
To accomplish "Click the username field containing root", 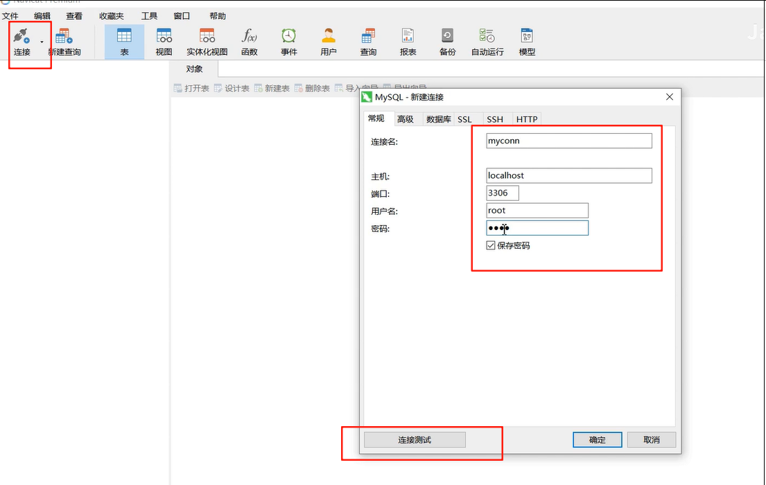I will coord(537,211).
